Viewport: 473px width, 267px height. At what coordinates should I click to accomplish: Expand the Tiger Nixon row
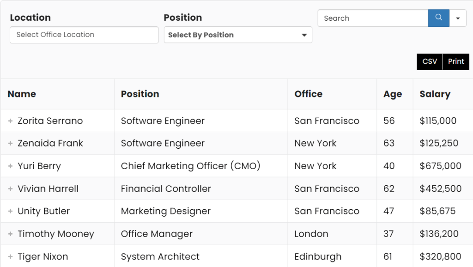pyautogui.click(x=10, y=256)
